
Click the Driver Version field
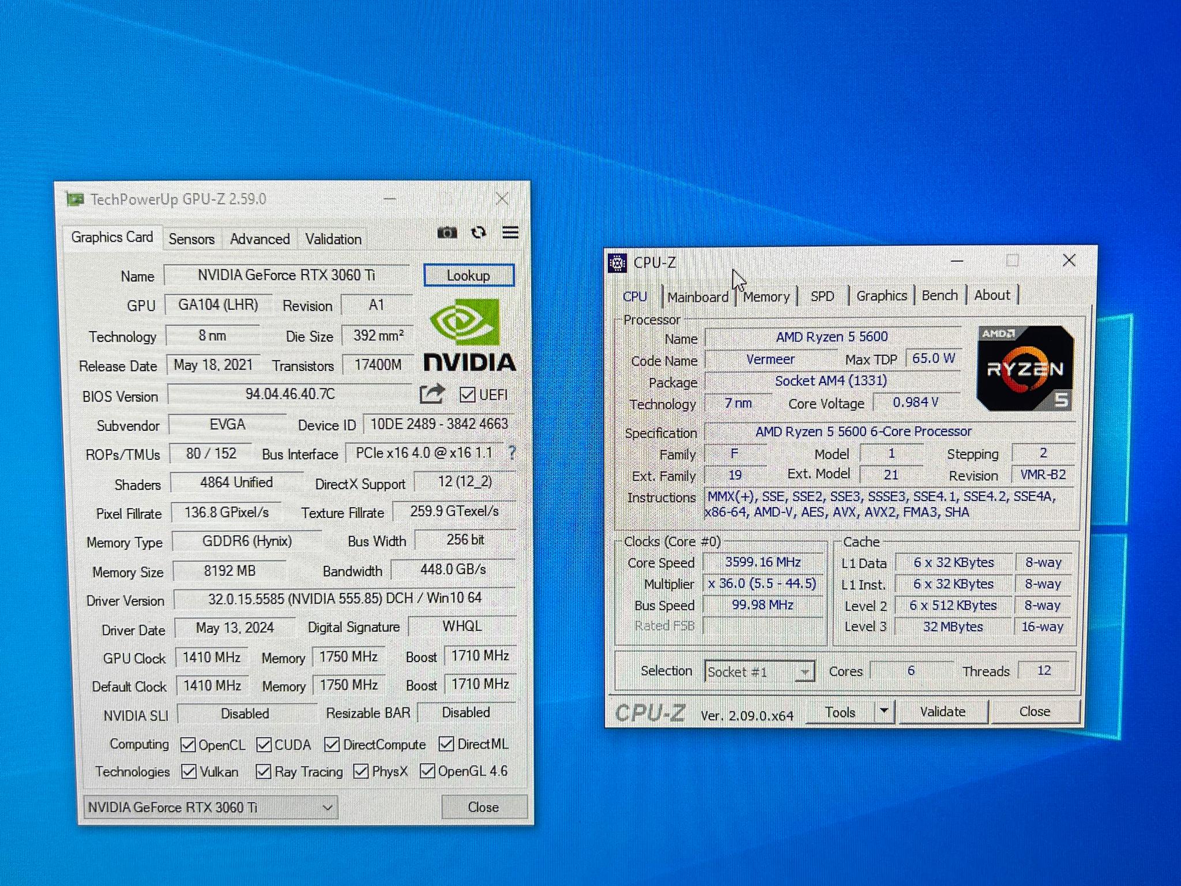click(344, 598)
